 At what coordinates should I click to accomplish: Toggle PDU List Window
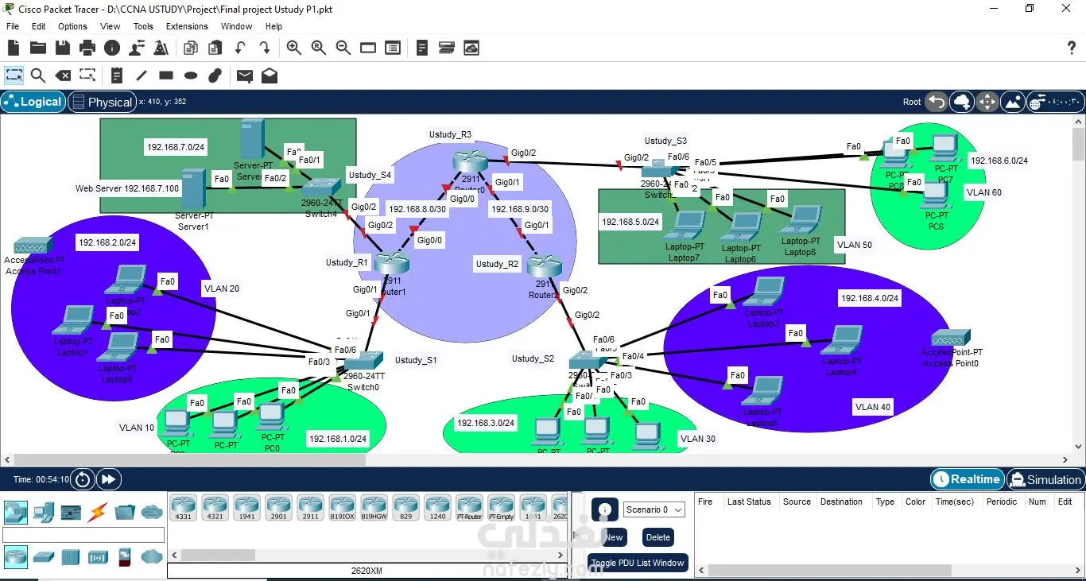click(638, 563)
